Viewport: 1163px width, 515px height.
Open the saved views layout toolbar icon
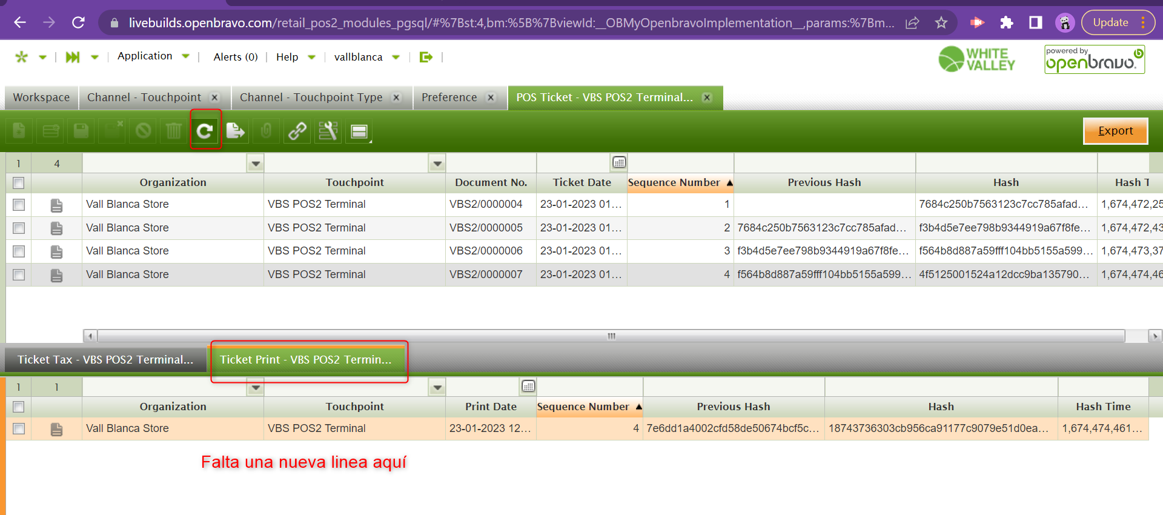pyautogui.click(x=359, y=131)
